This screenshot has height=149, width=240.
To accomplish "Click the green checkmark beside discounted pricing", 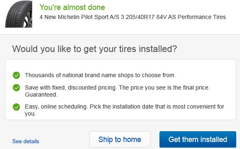I will tap(17, 88).
